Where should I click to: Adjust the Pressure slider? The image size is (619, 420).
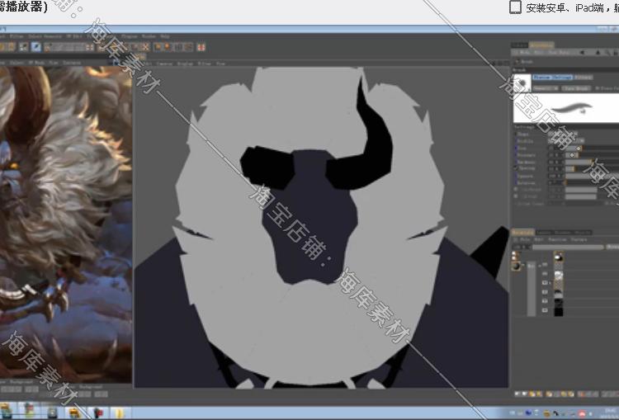click(x=592, y=155)
